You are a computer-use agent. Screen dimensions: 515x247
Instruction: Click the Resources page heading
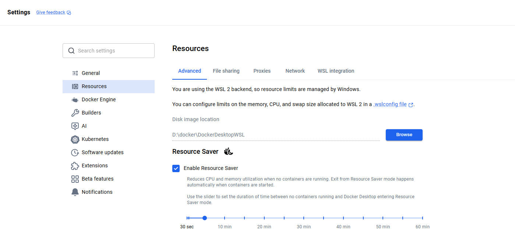[x=190, y=48]
